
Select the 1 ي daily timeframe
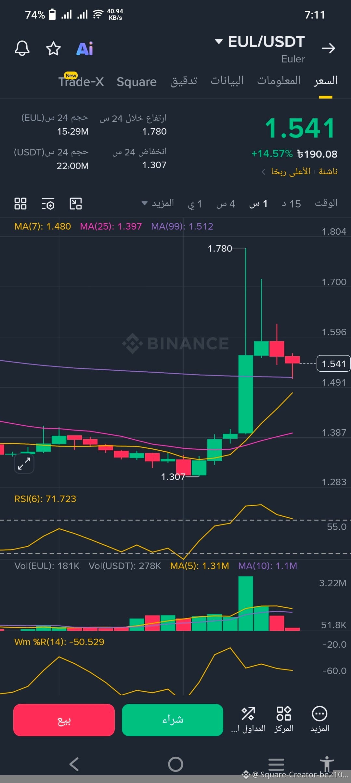coord(195,204)
